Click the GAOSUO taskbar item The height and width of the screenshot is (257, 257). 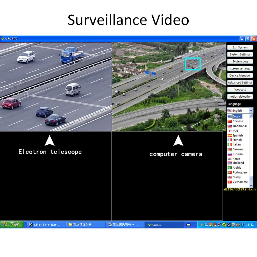(164, 225)
